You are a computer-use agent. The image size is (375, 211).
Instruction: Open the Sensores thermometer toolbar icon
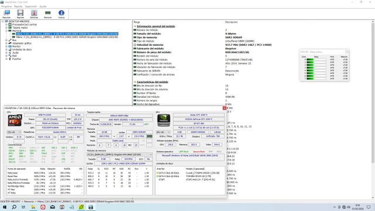coord(34,14)
